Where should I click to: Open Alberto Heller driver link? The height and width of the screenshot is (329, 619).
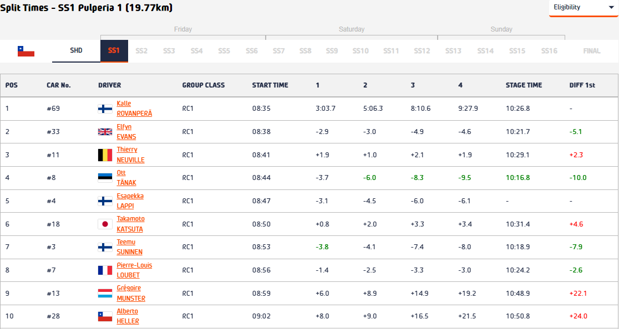(x=128, y=316)
